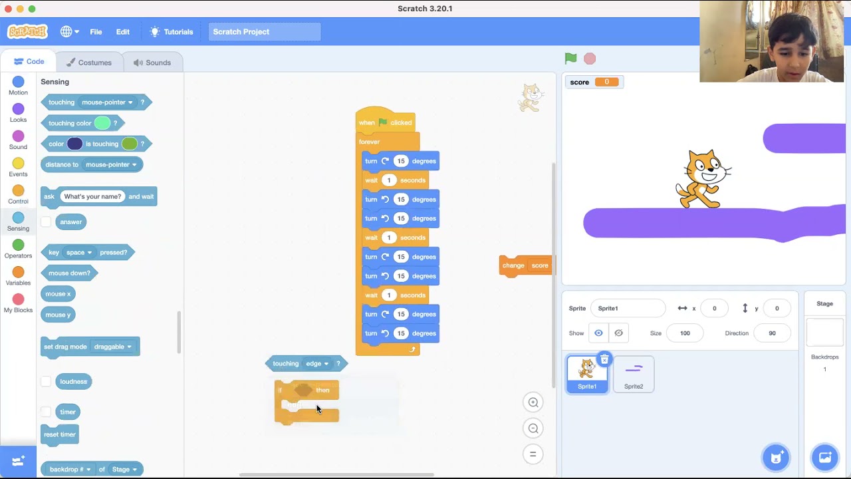Open distance to mouse-pointer dropdown
This screenshot has width=851, height=479.
click(111, 164)
